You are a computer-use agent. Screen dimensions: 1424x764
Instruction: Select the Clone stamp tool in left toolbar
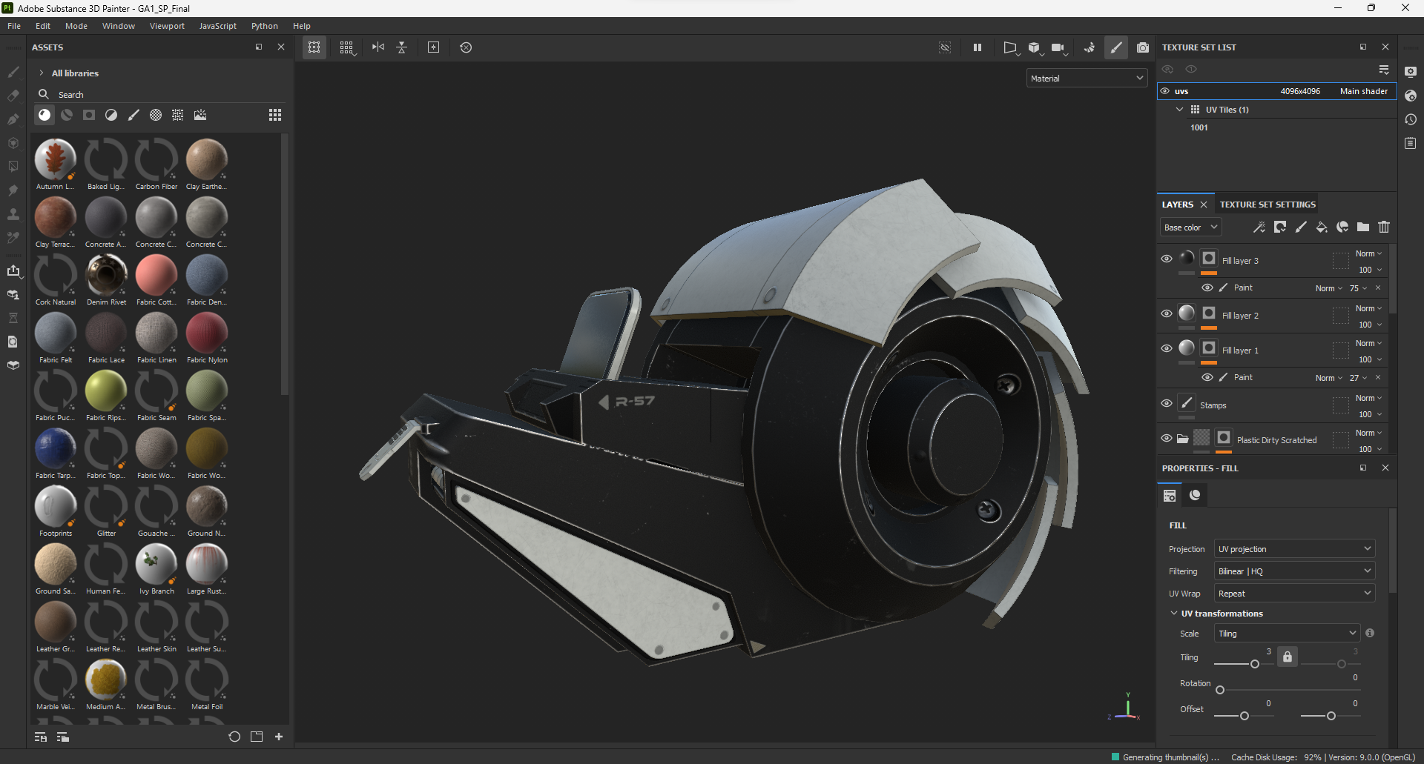13,214
